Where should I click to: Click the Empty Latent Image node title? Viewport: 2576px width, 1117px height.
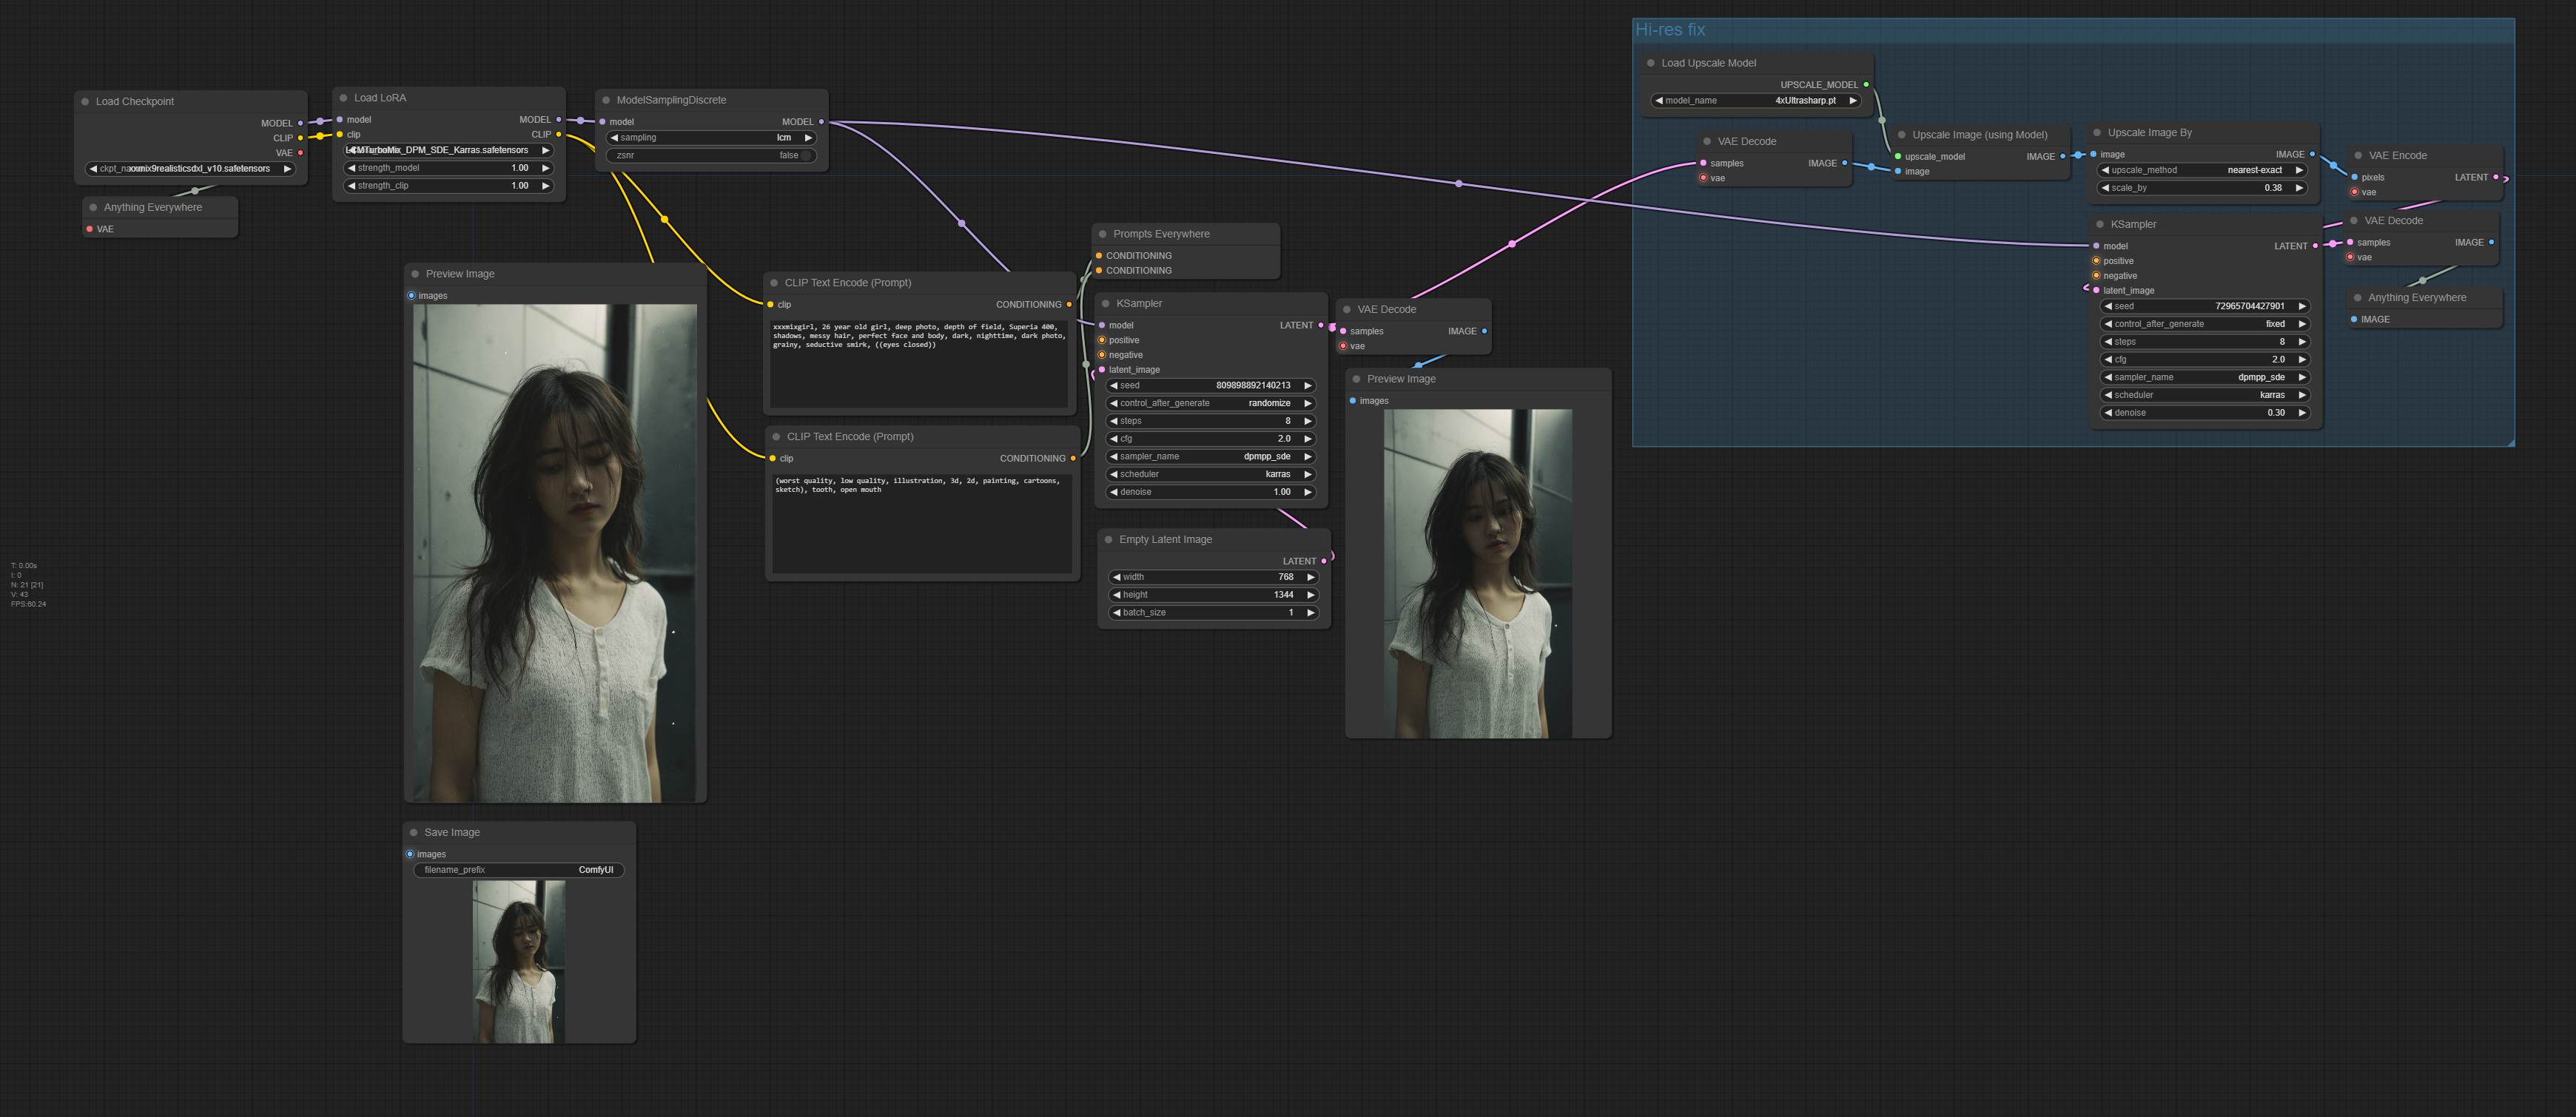1165,539
